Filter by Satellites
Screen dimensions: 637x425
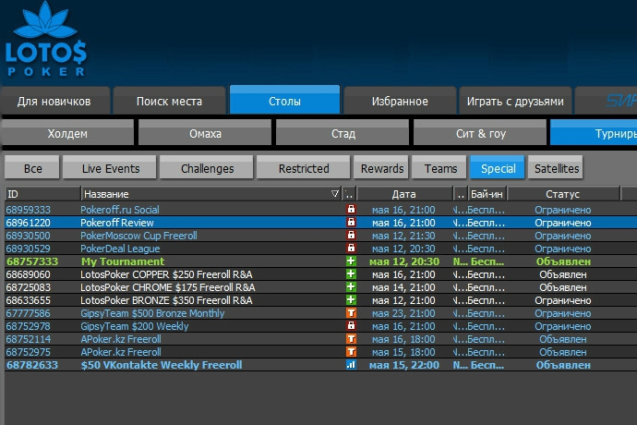(x=556, y=167)
